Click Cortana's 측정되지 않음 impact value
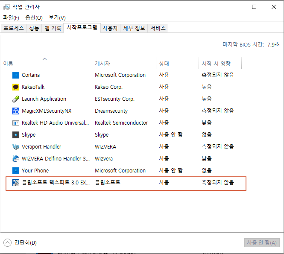This screenshot has height=254, width=284. [x=218, y=75]
